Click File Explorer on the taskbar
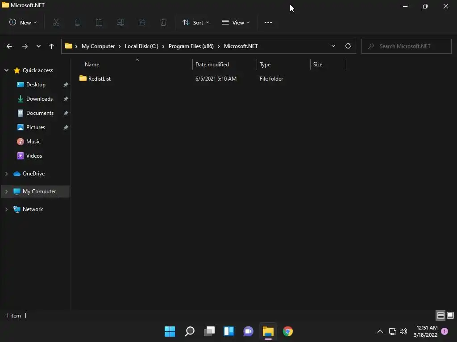 pos(268,331)
